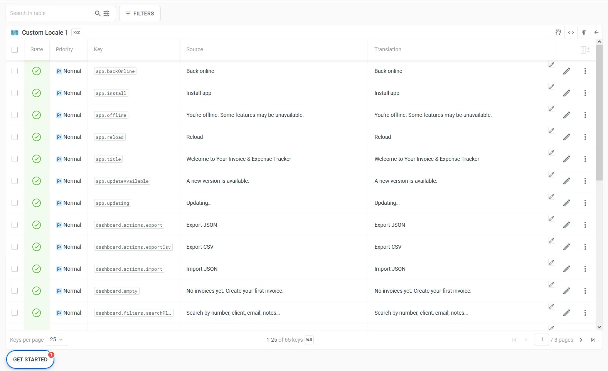Toggle the column width arrows icon
The width and height of the screenshot is (608, 371).
571,32
